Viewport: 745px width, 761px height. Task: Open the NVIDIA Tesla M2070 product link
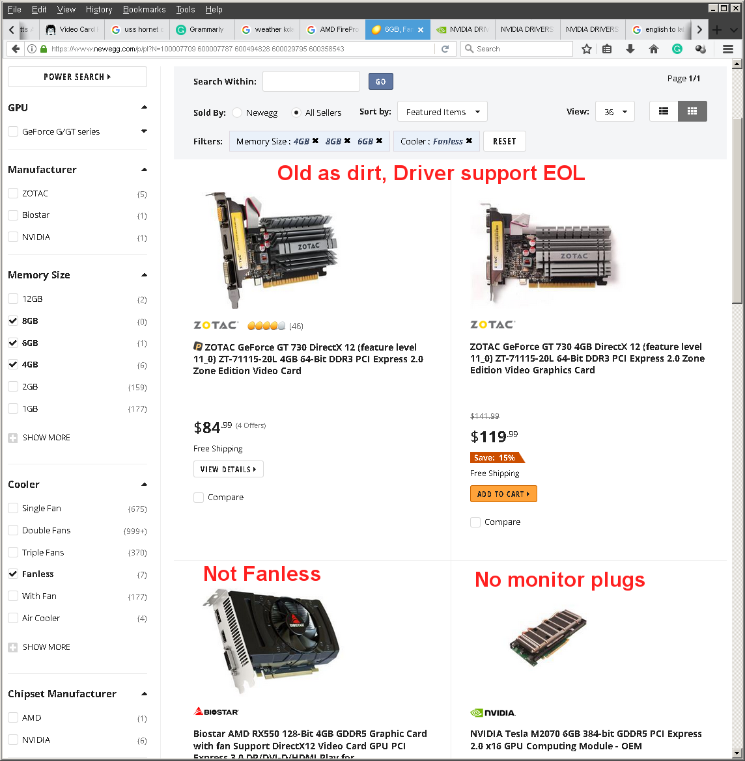[x=585, y=740]
